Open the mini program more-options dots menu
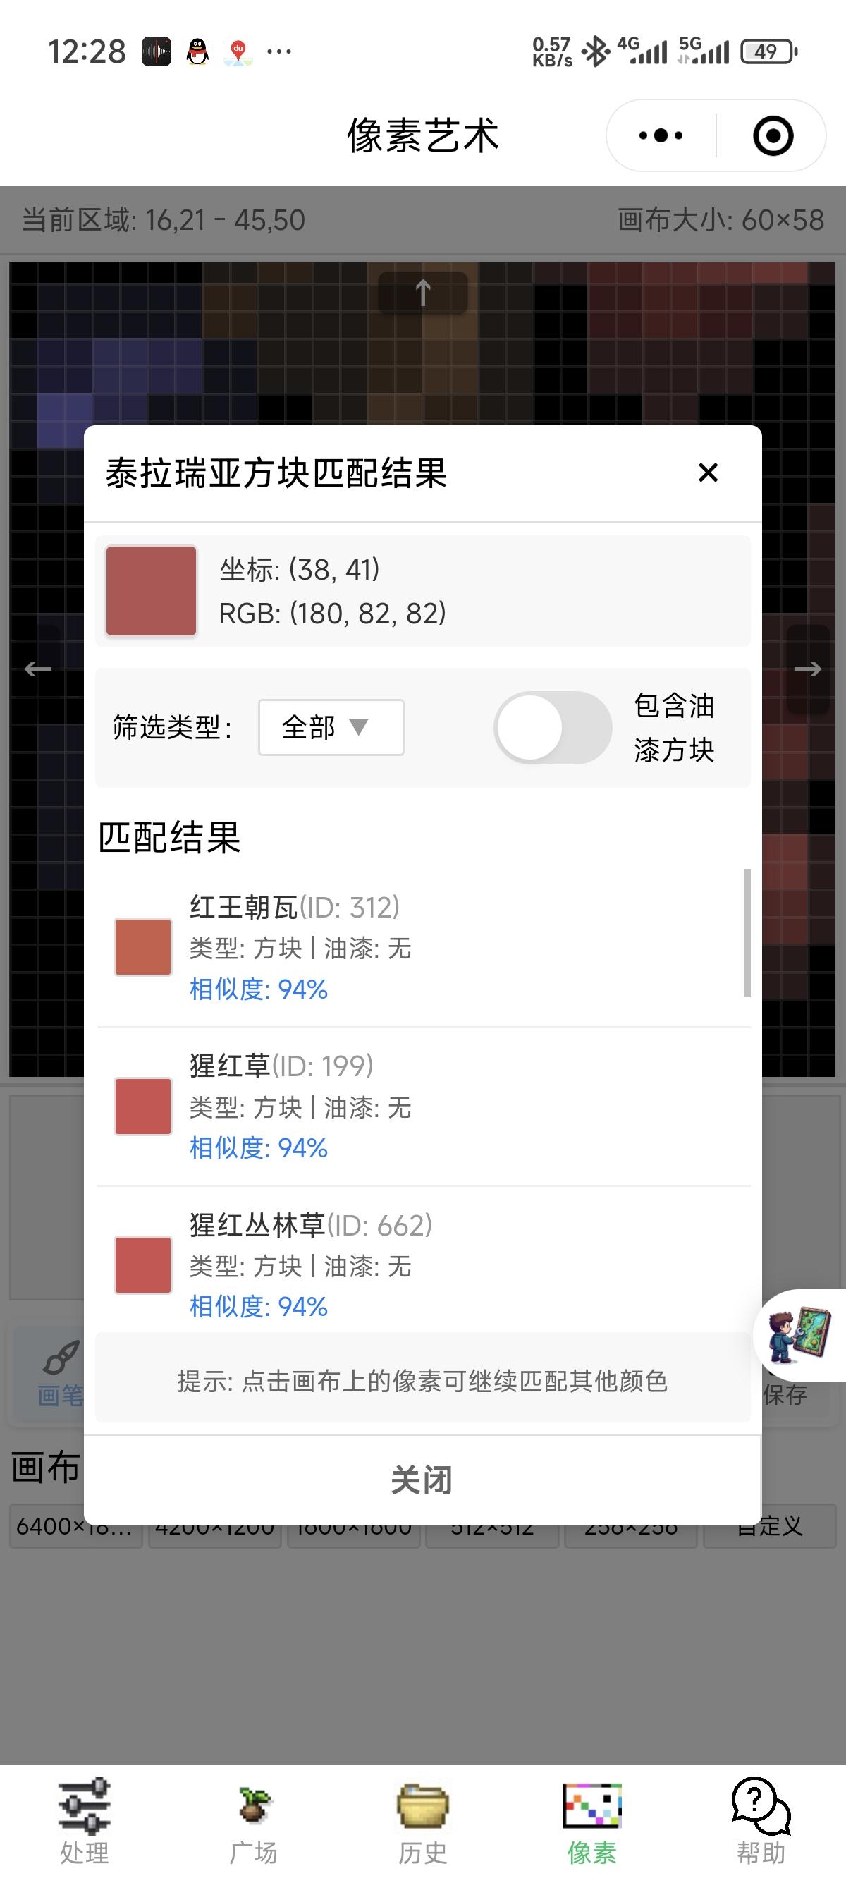846x1883 pixels. tap(661, 135)
